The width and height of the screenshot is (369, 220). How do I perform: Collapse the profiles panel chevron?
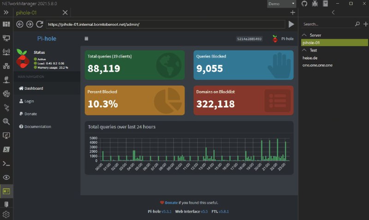333,12
